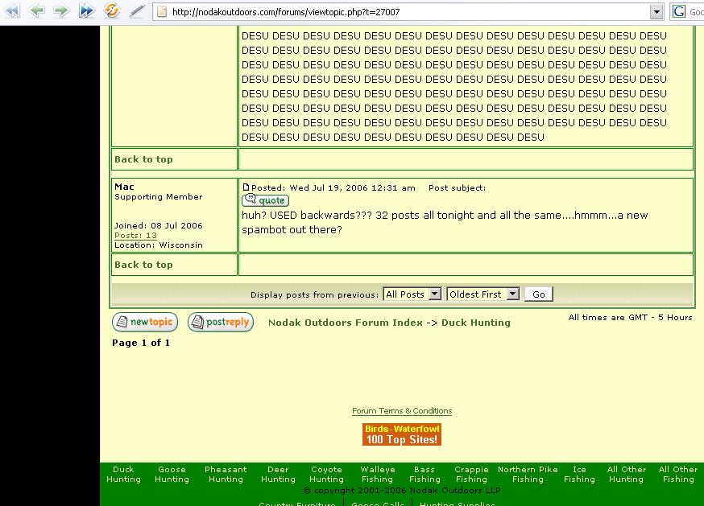The width and height of the screenshot is (704, 506).
Task: Open Forum Terms & Conditions
Action: point(402,411)
